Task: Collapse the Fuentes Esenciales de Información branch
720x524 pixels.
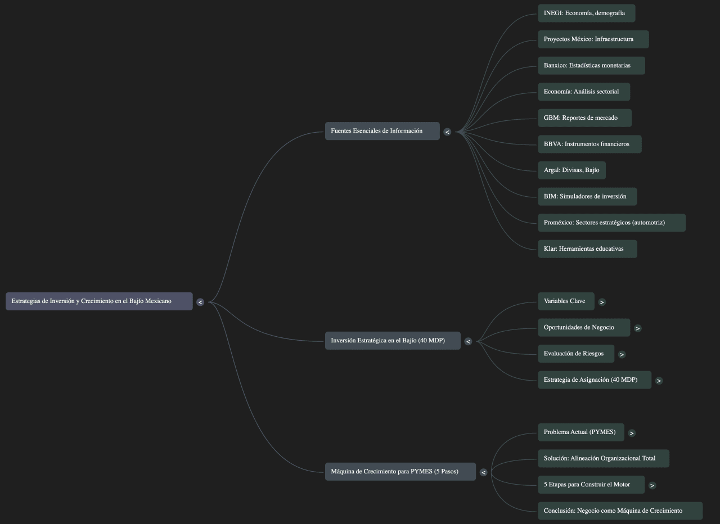Action: click(x=447, y=132)
